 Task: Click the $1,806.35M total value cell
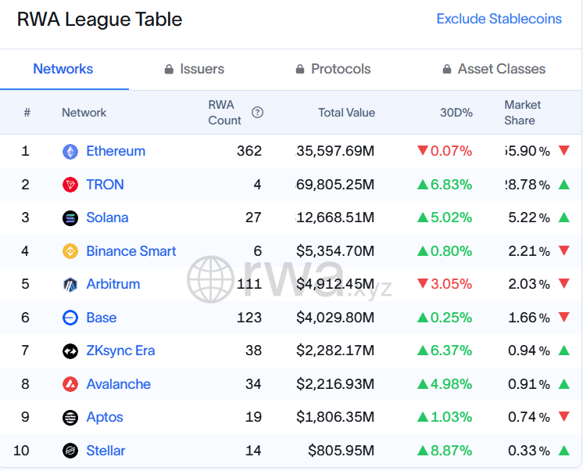(x=335, y=417)
